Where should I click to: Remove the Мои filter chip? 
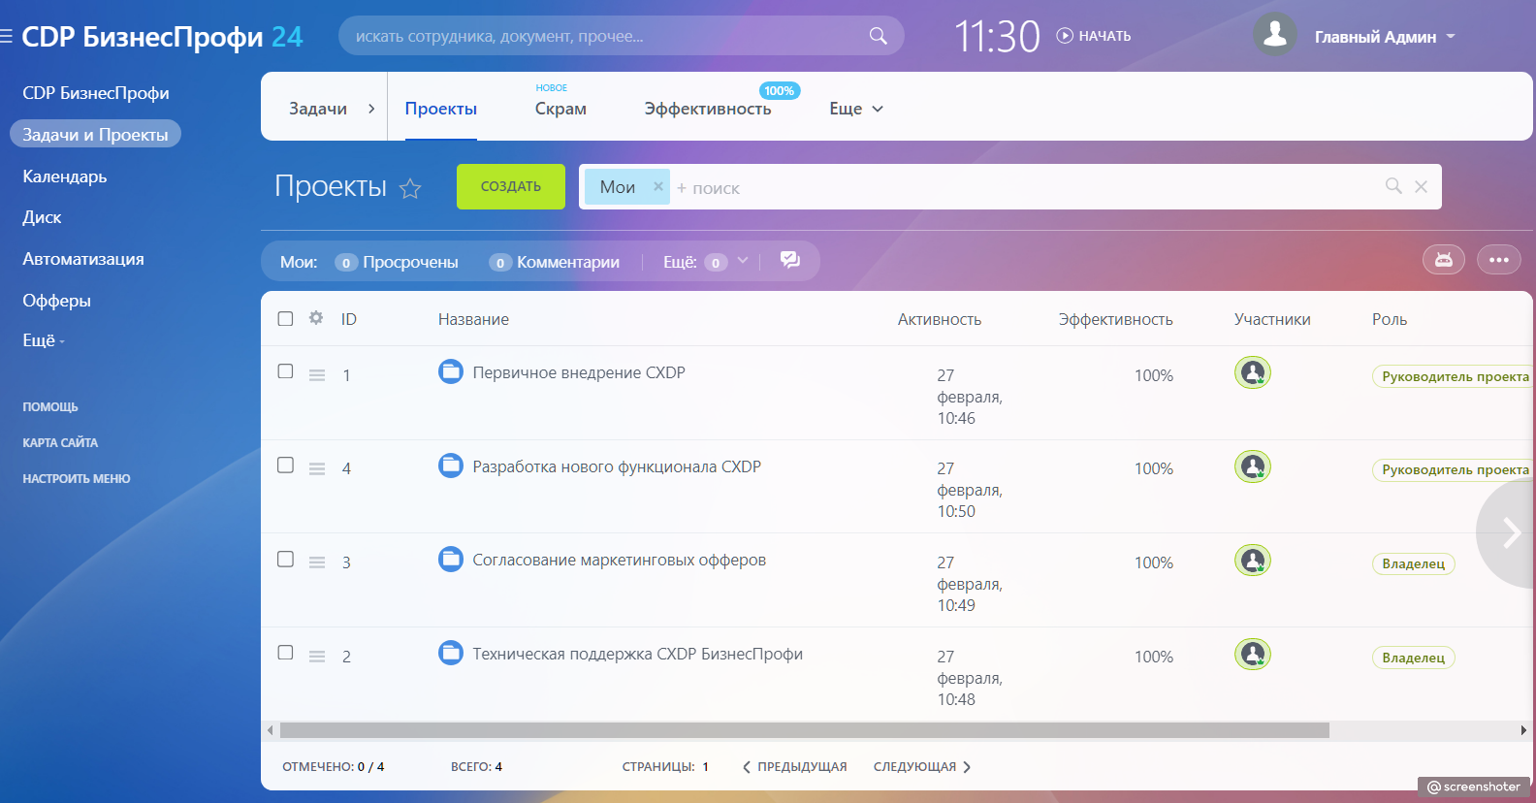(x=657, y=186)
